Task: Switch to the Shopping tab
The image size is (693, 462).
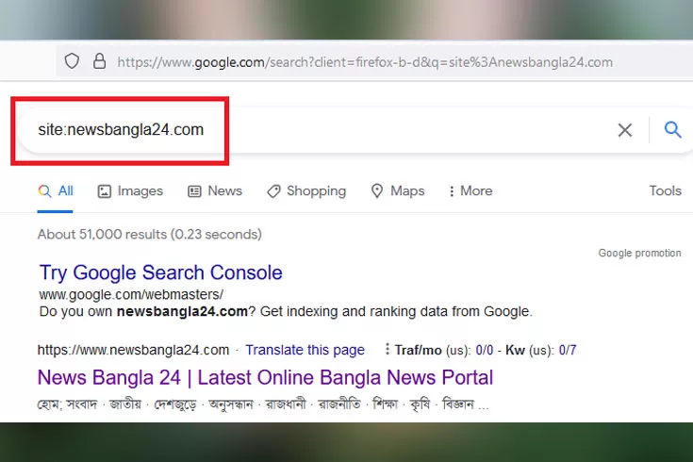Action: 306,191
